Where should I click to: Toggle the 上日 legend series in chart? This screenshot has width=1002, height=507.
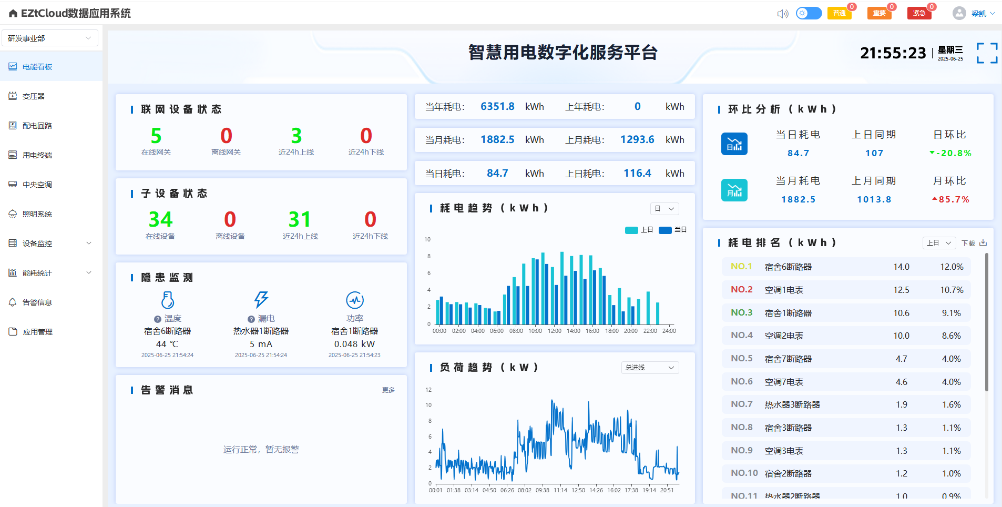[639, 230]
